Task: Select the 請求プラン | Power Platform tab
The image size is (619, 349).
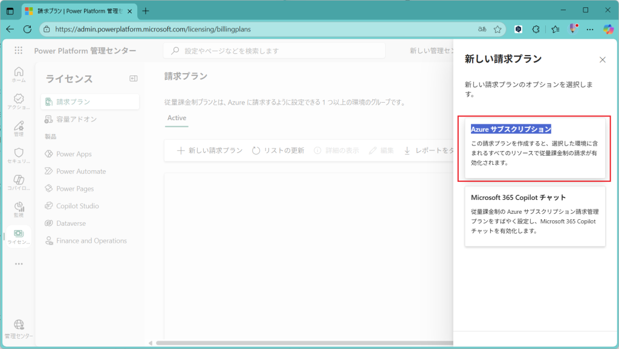Action: pos(79,11)
